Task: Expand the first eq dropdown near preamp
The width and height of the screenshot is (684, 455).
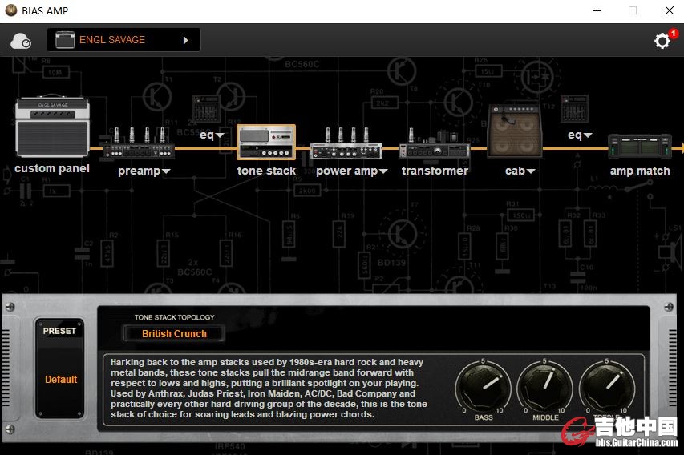Action: tap(220, 135)
